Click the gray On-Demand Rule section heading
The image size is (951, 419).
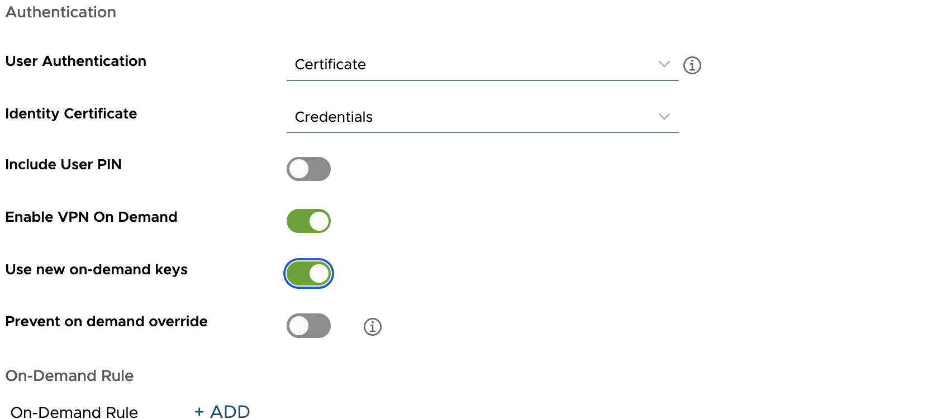point(69,375)
